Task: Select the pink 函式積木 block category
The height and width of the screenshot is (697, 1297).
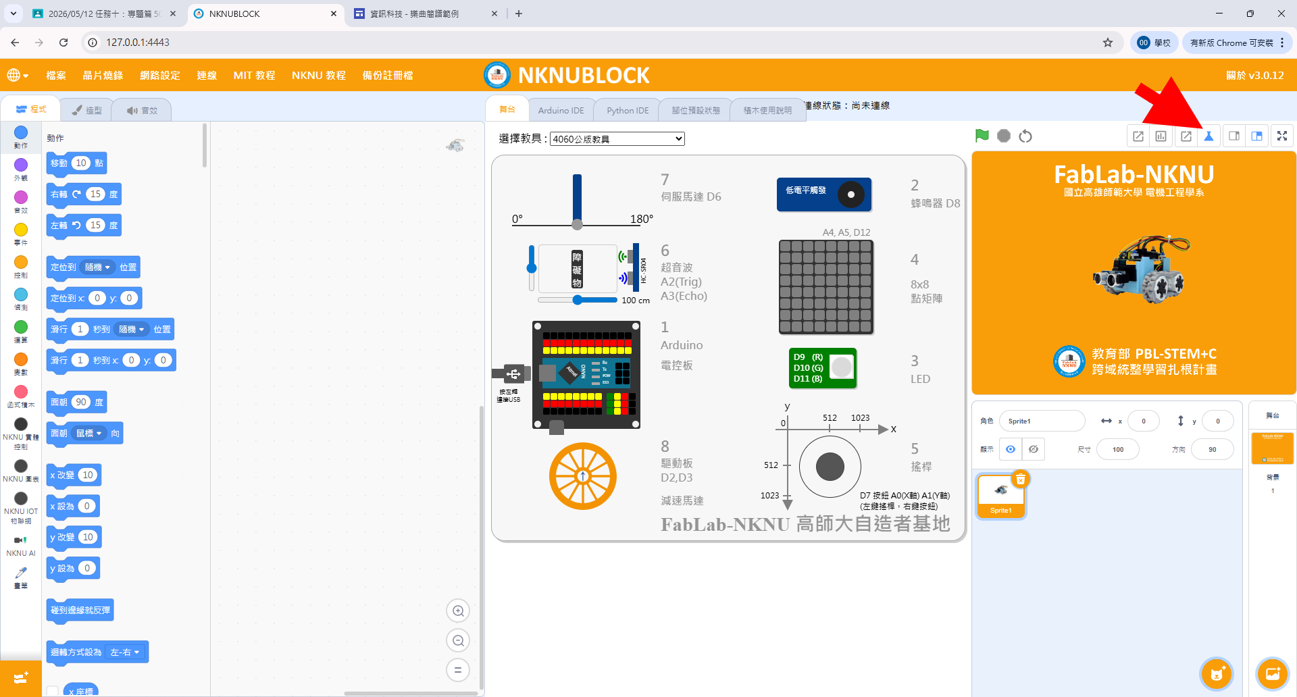Action: [21, 396]
